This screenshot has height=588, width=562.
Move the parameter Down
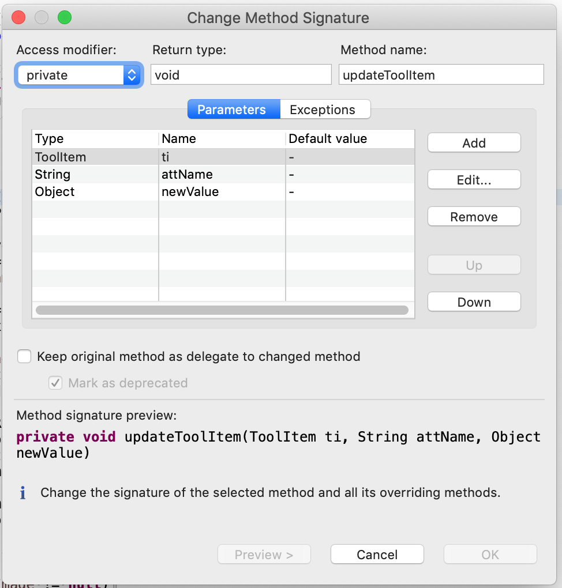[x=474, y=302]
